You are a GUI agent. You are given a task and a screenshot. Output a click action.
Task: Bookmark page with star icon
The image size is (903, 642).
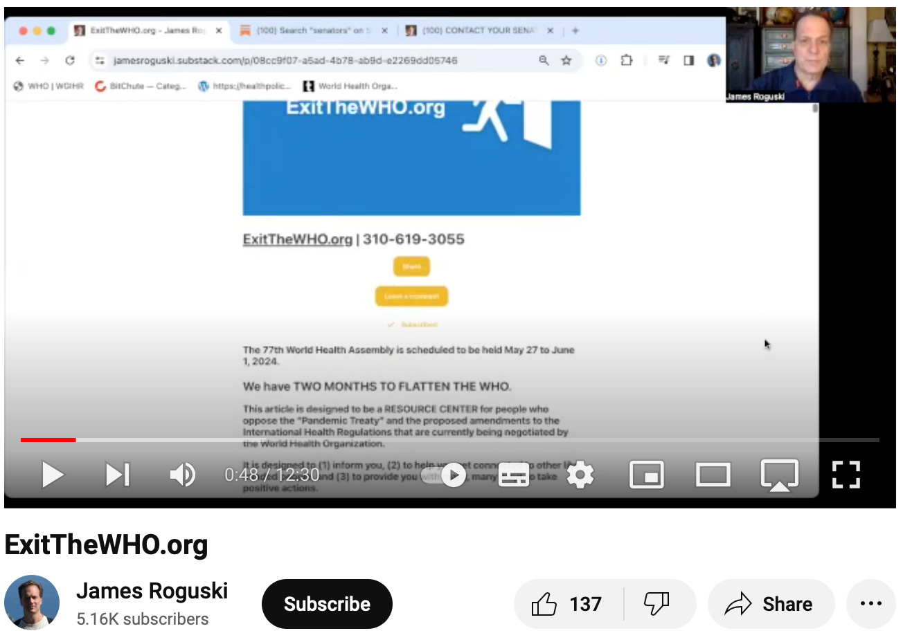566,60
